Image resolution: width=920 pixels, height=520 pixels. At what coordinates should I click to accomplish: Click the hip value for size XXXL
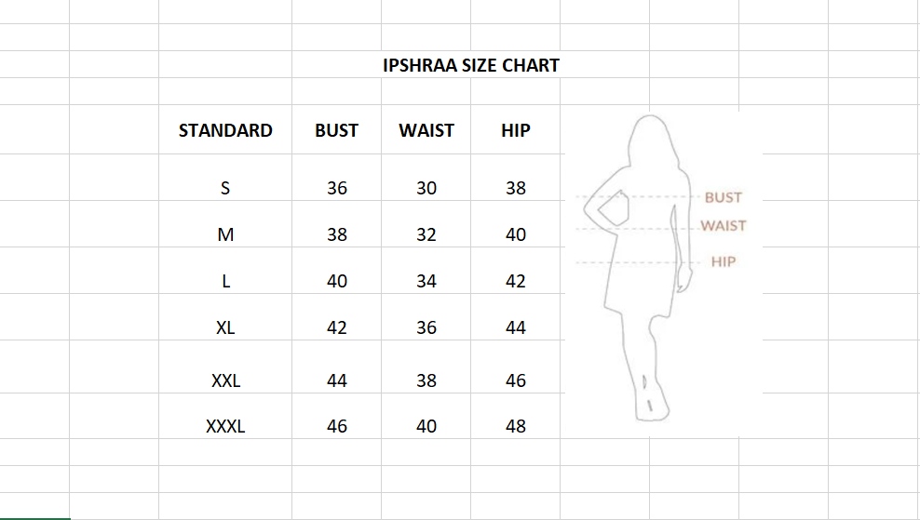516,426
